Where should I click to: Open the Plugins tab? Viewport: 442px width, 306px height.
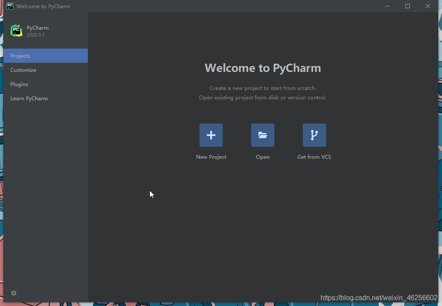point(46,84)
